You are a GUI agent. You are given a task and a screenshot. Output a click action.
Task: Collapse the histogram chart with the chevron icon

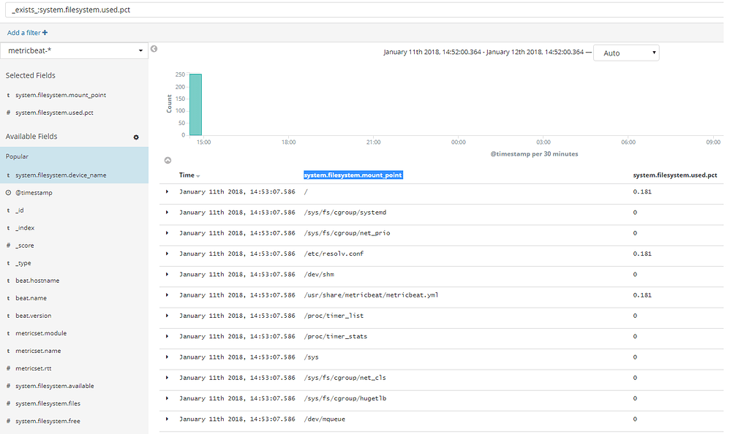tap(168, 160)
